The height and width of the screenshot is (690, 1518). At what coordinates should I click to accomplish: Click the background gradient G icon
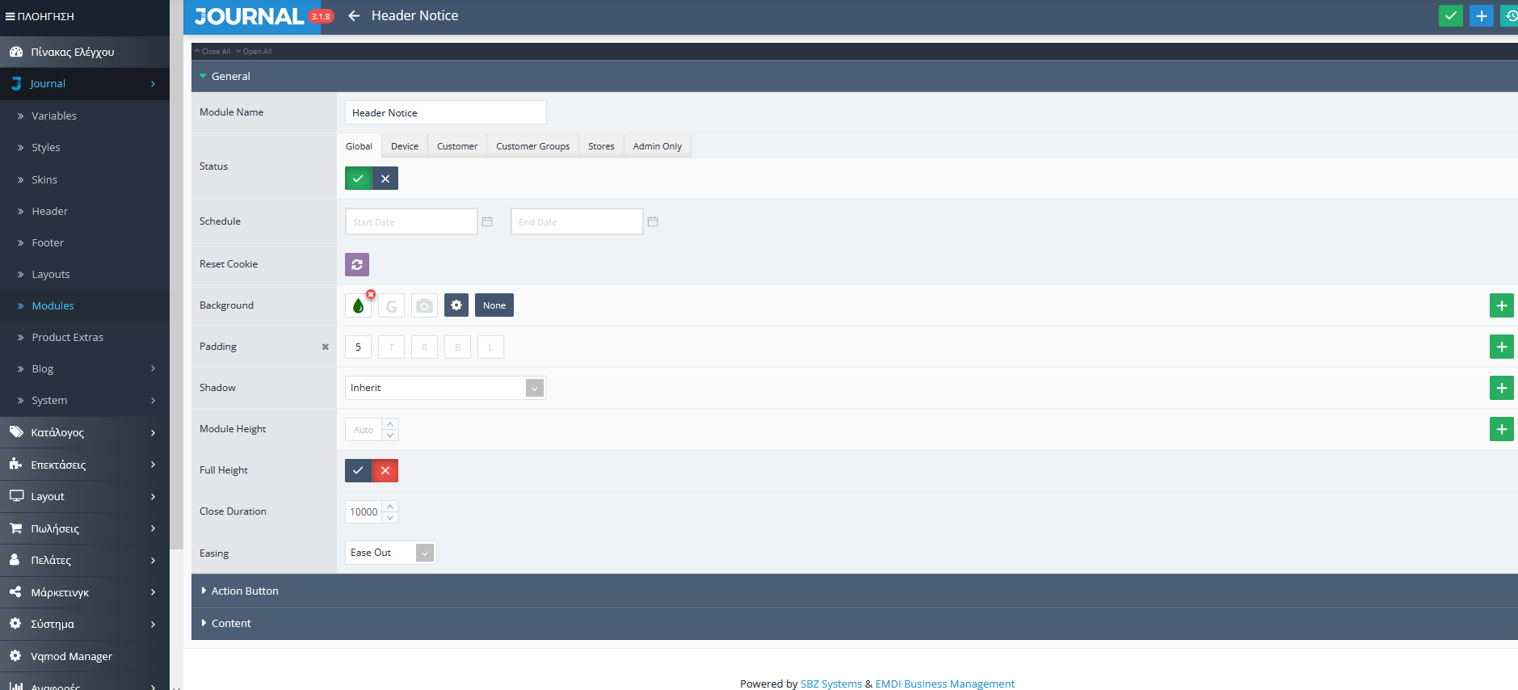392,305
